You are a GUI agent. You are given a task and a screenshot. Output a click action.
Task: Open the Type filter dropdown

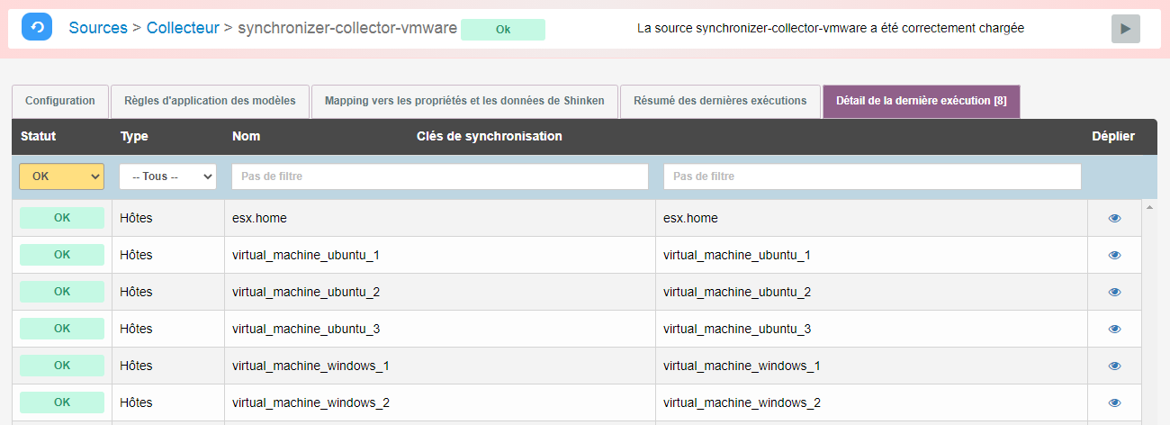coord(167,176)
